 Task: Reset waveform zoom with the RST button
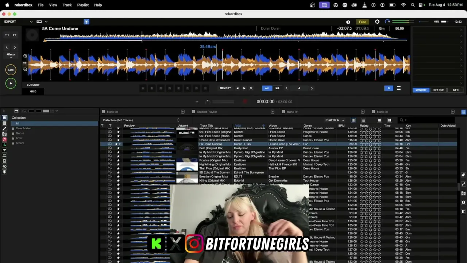(25, 62)
